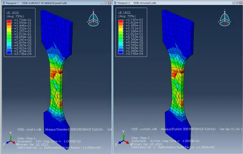Screen dimensions: 243x154
Task: Click the dark blue bottom swatch in Viewport 2 legend
Action: [121, 52]
